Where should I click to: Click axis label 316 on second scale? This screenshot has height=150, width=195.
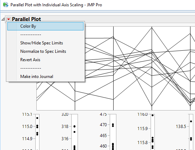65,138
